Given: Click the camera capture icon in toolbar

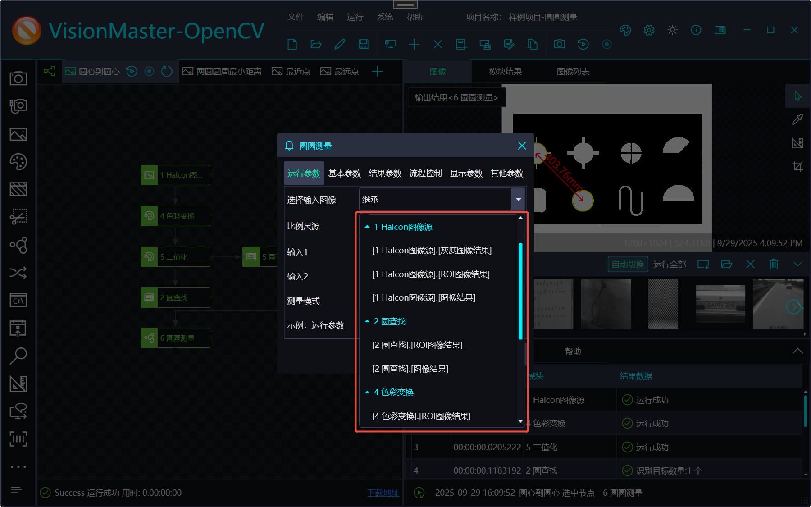Looking at the screenshot, I should pos(560,44).
